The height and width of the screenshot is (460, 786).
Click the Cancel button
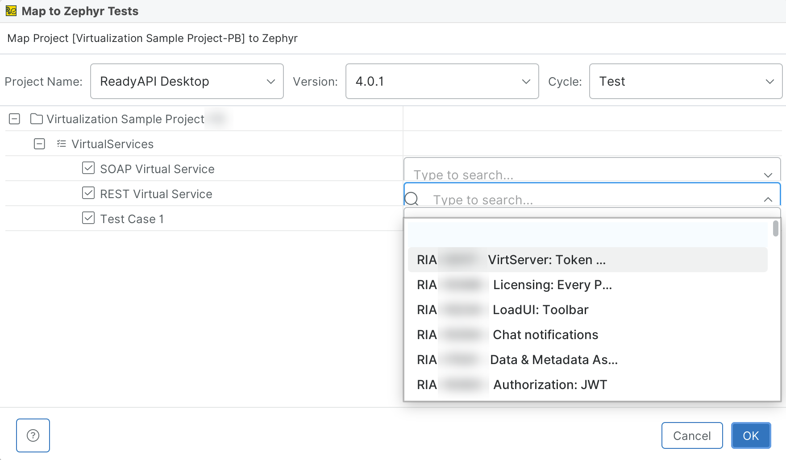(692, 435)
